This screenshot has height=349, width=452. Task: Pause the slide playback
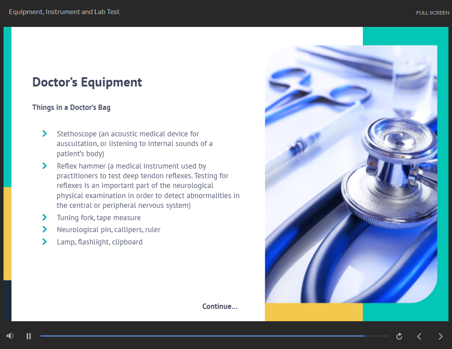point(29,336)
